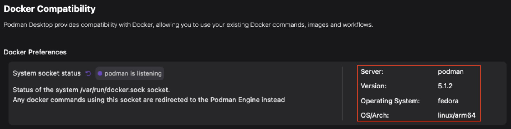
Task: Click the 'Operating System:' label
Action: tap(390, 101)
